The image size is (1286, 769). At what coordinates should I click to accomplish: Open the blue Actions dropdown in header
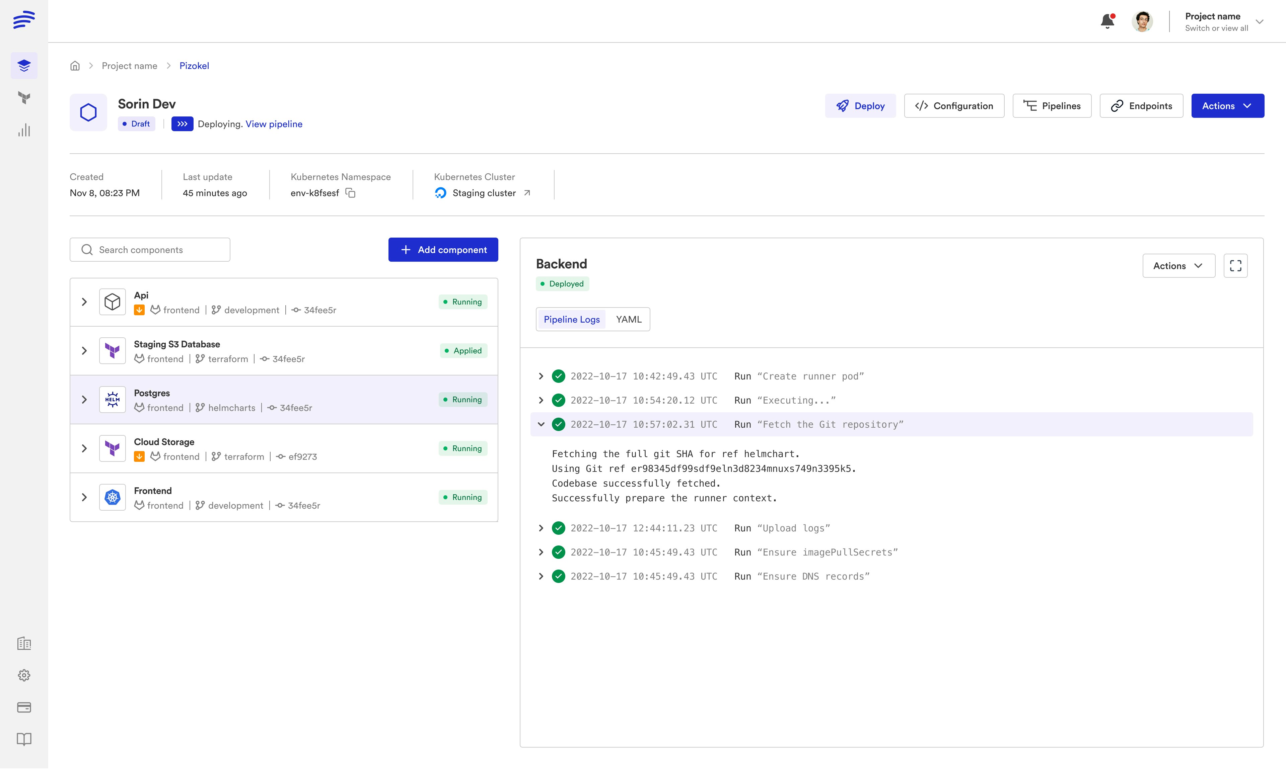1227,106
